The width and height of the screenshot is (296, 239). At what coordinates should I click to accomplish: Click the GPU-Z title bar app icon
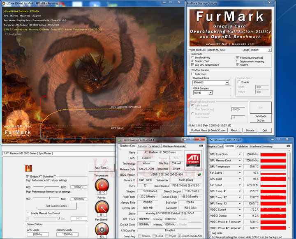(119, 140)
